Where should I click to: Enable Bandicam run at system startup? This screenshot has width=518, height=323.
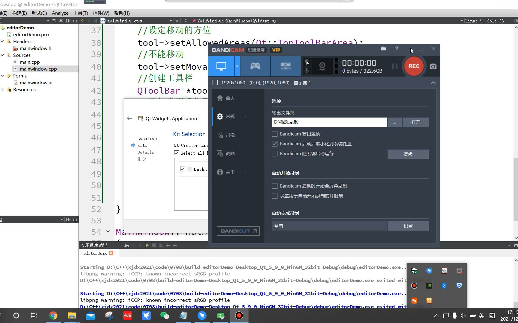(x=275, y=153)
